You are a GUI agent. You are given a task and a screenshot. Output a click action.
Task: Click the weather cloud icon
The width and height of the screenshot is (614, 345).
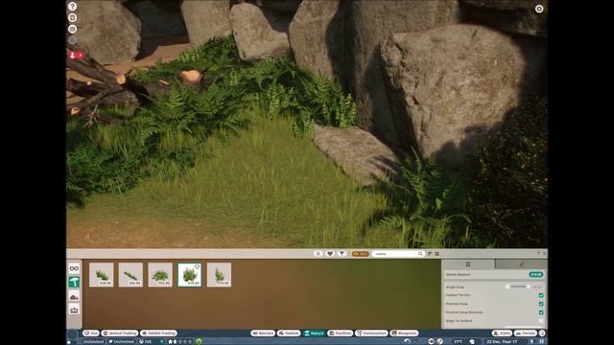point(472,341)
